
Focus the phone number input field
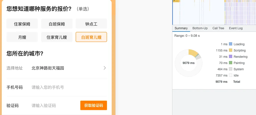(x=69, y=87)
